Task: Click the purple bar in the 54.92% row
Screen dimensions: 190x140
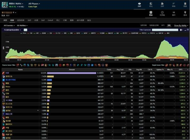Action: tap(72, 73)
